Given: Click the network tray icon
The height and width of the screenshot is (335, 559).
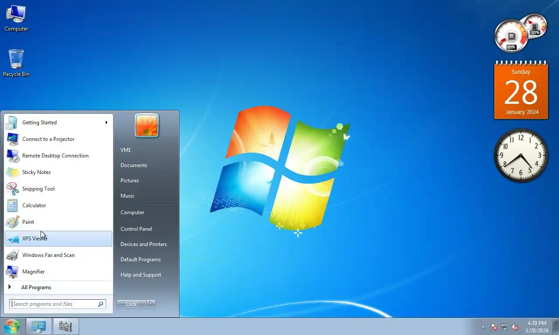Looking at the screenshot, I should (x=504, y=327).
